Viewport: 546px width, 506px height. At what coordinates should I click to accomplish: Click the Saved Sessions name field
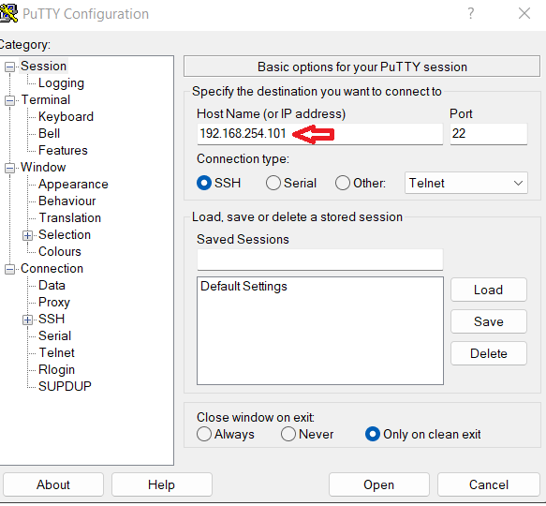pos(319,260)
